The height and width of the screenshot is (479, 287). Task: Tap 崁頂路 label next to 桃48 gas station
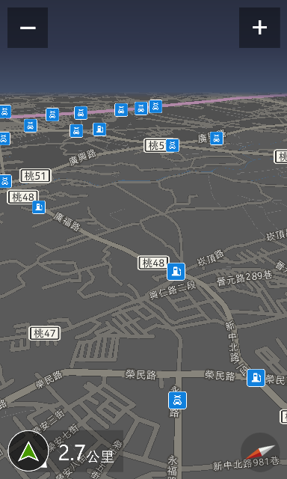pyautogui.click(x=210, y=257)
